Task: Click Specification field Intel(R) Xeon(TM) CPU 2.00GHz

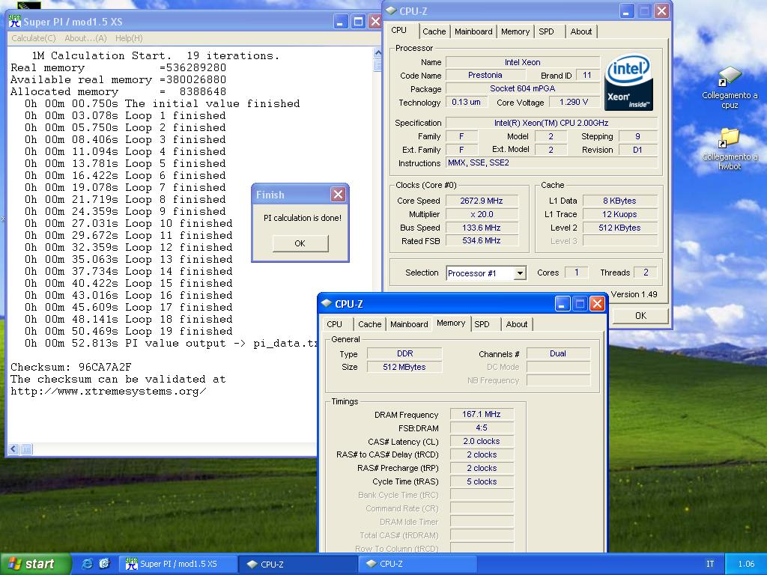Action: [551, 123]
